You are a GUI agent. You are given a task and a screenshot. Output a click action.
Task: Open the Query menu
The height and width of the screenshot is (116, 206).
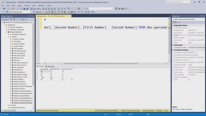point(20,5)
